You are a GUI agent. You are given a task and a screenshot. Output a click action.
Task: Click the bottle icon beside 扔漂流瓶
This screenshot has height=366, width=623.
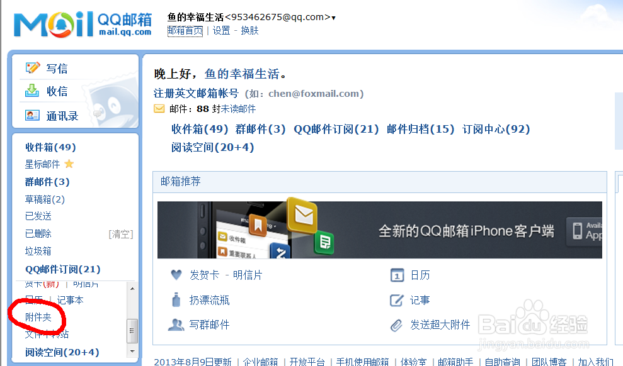click(x=176, y=300)
